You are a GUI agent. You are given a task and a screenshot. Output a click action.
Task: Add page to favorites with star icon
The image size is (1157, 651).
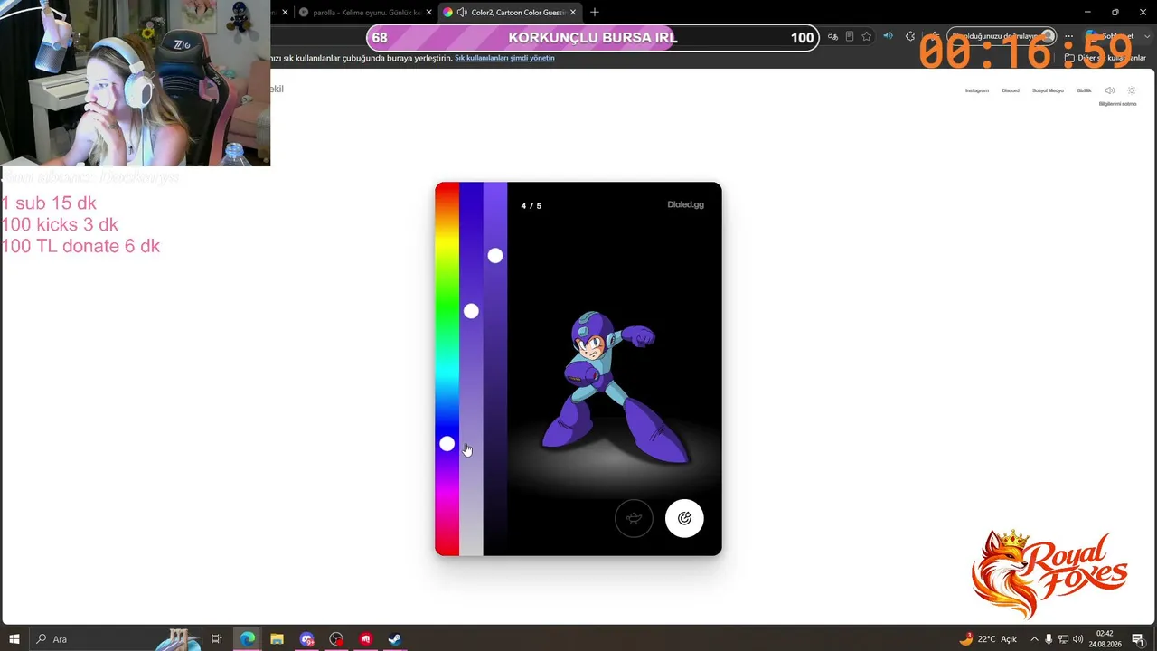tap(867, 37)
